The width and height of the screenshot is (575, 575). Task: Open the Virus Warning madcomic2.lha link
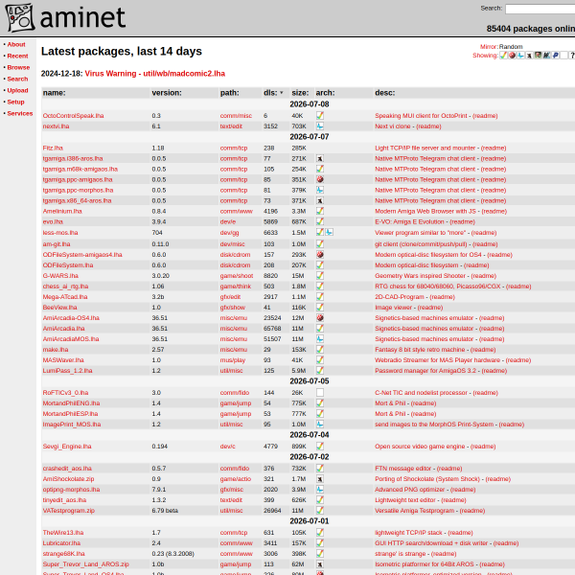154,74
